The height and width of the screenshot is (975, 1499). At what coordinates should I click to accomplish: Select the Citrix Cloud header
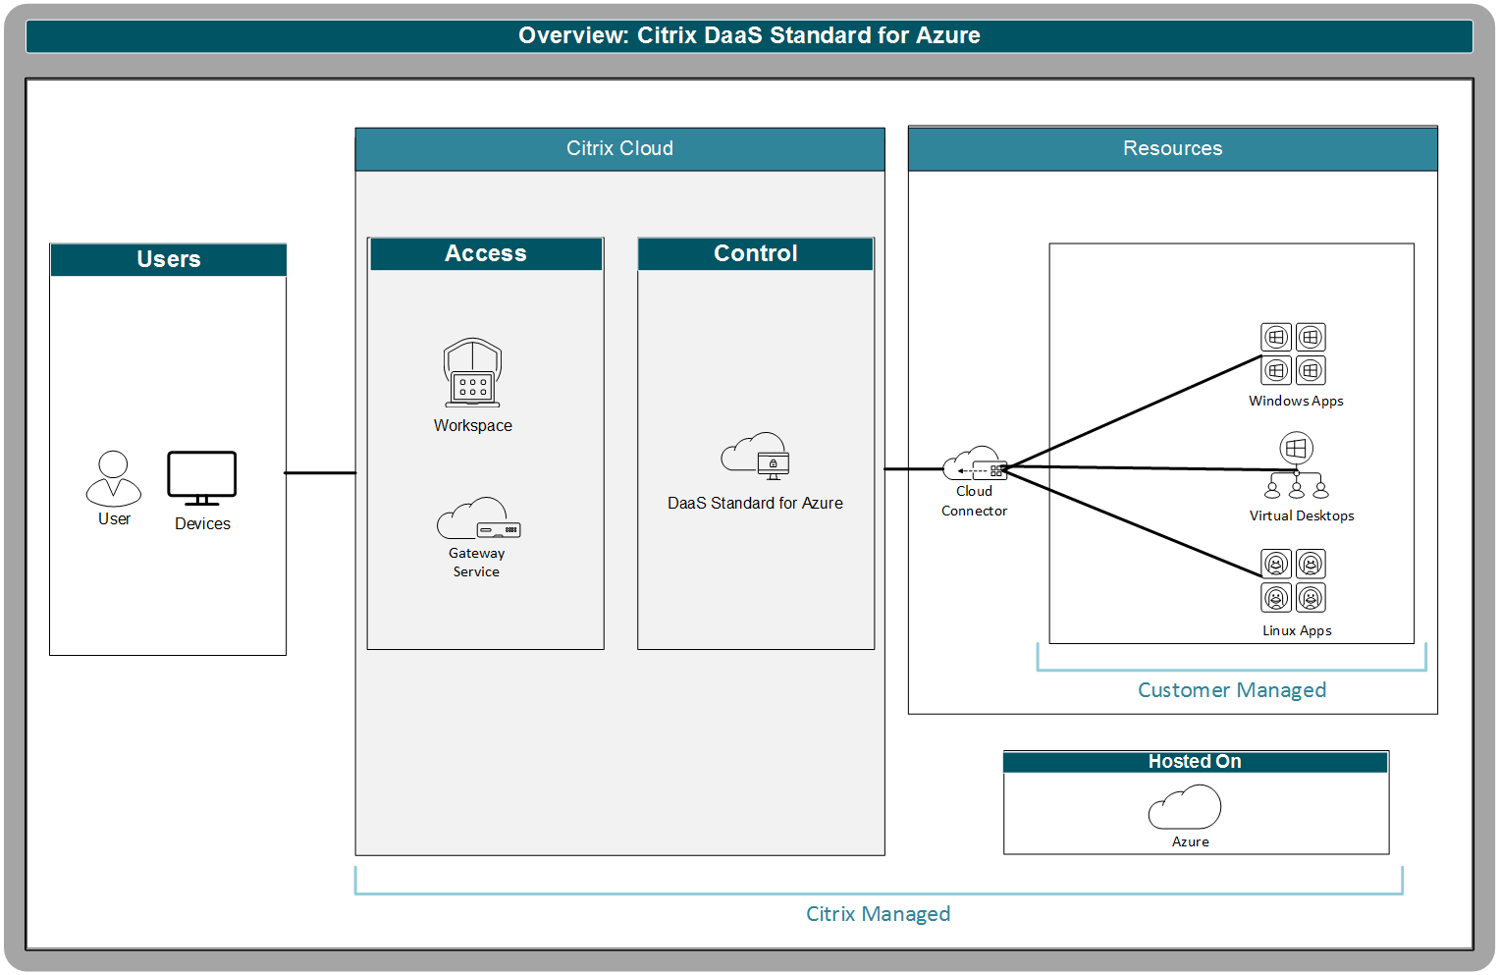[619, 148]
